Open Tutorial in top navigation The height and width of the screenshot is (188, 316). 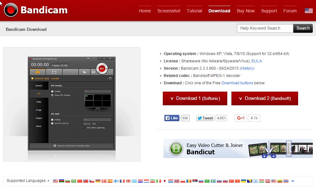194,11
